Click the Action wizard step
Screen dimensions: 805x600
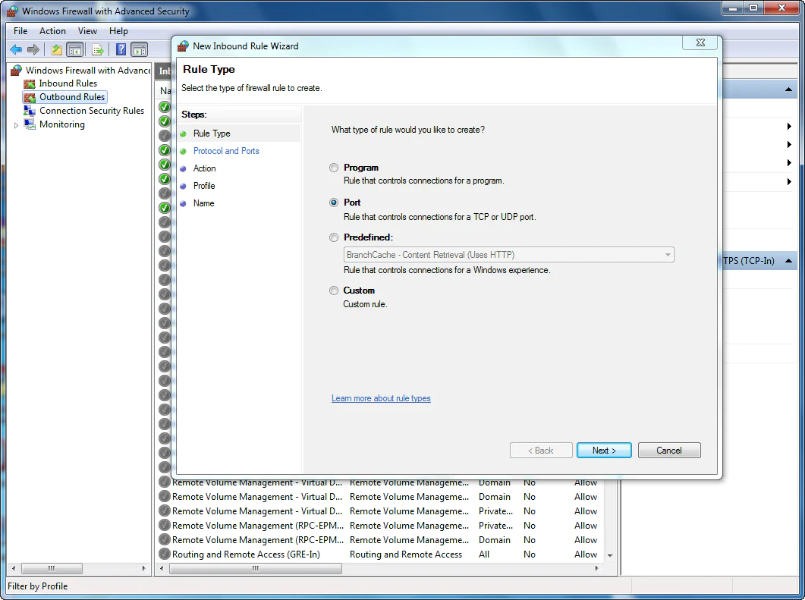[204, 168]
